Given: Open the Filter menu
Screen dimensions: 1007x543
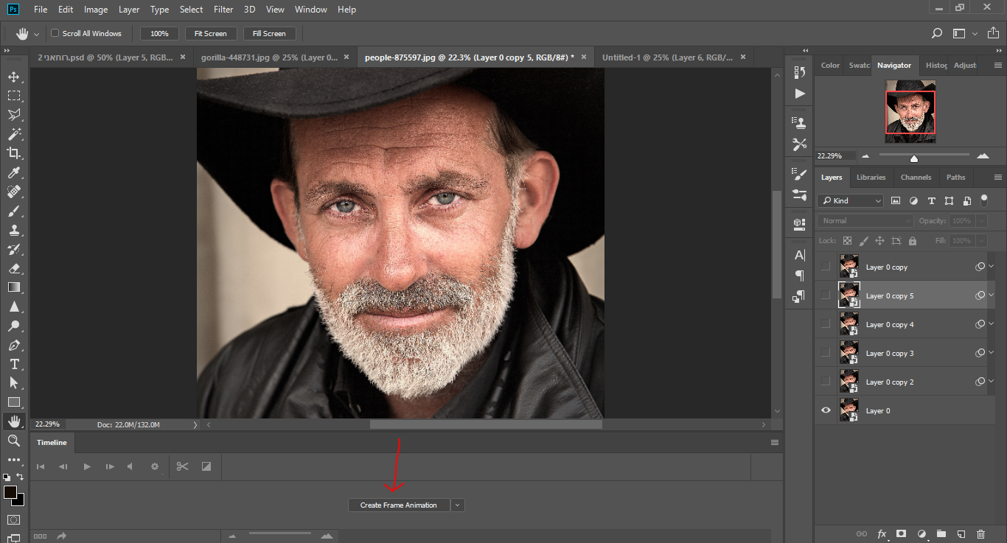Looking at the screenshot, I should (223, 10).
